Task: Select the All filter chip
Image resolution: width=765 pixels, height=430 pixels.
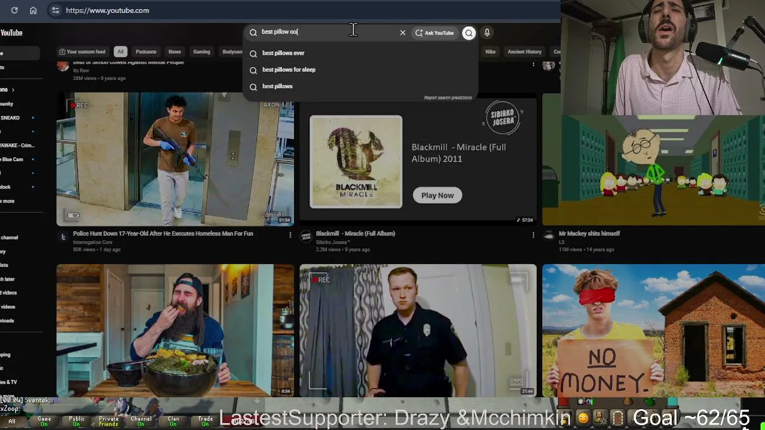Action: 120,52
